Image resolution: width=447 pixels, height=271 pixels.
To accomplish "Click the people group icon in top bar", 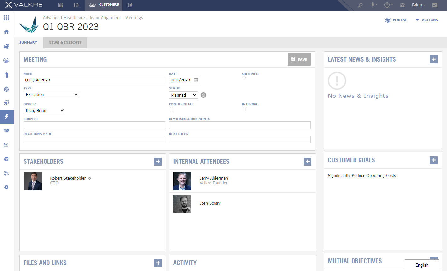I will click(403, 5).
